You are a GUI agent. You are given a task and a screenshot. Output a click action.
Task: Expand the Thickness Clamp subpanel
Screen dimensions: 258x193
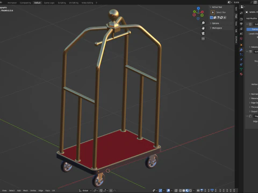(x=250, y=107)
